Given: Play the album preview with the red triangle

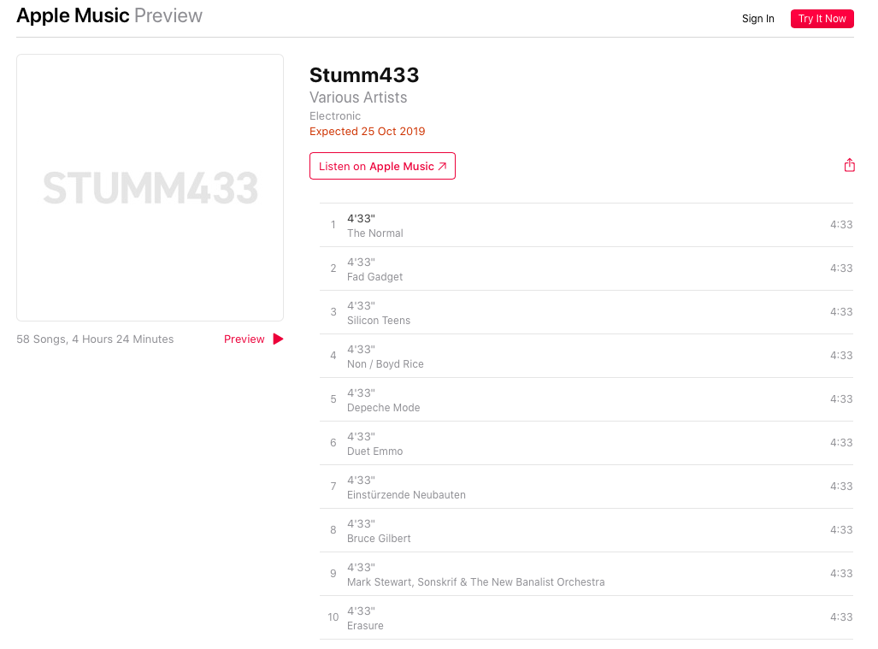Looking at the screenshot, I should (279, 339).
